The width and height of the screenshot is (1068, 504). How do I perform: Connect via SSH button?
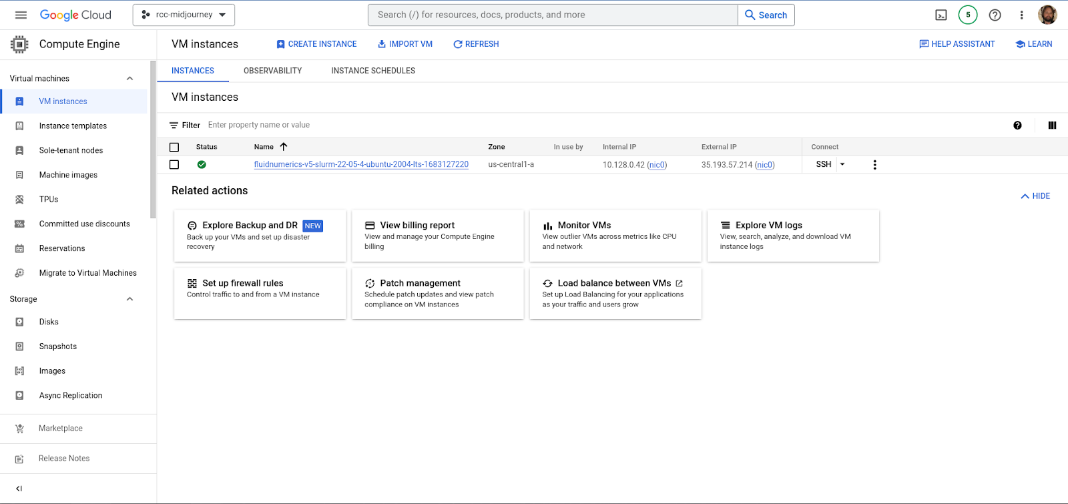tap(824, 164)
